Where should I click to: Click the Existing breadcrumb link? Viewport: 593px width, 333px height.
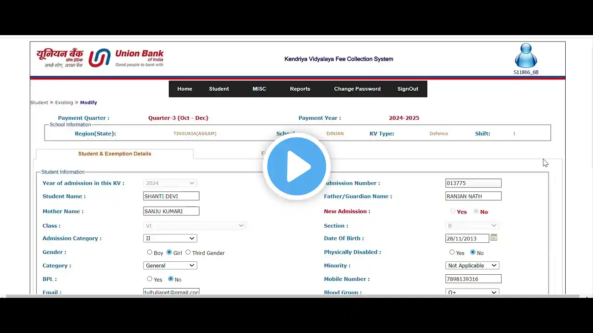click(64, 103)
